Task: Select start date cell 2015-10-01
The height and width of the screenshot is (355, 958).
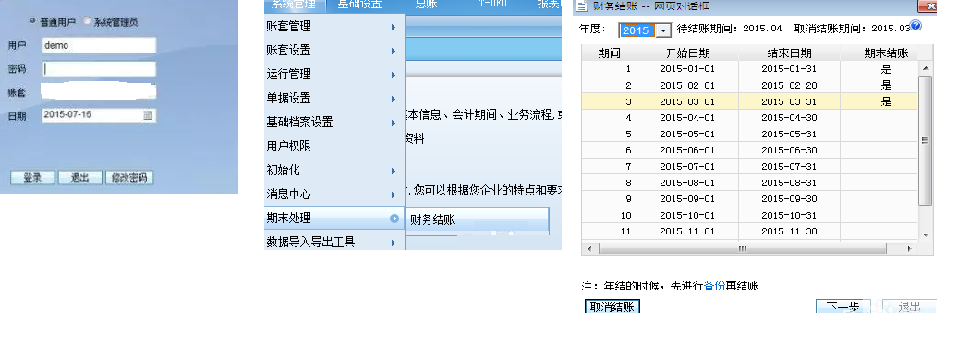Action: coord(688,216)
